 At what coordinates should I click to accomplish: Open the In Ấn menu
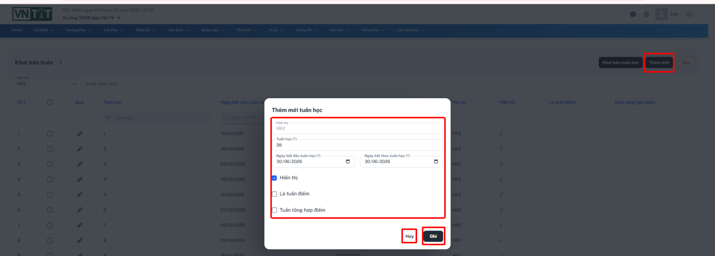[x=276, y=30]
